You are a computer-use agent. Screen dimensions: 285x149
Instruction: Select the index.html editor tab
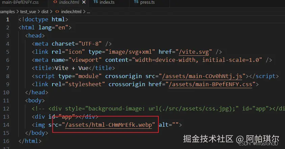[x=69, y=2]
